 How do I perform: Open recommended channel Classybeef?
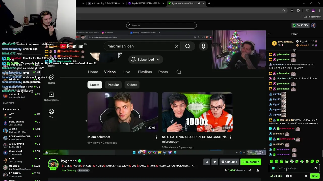point(21,153)
